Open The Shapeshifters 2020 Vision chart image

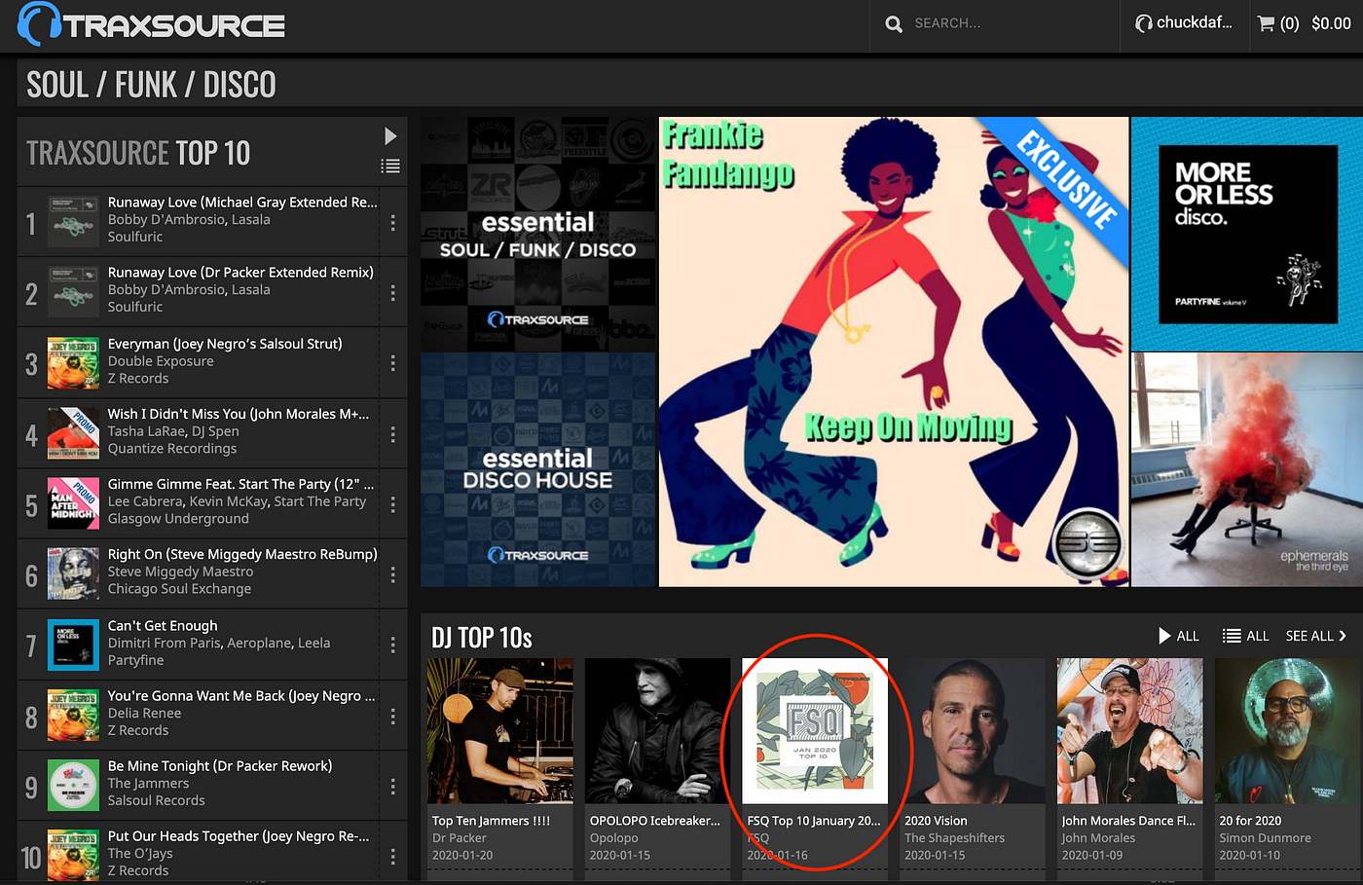point(973,731)
